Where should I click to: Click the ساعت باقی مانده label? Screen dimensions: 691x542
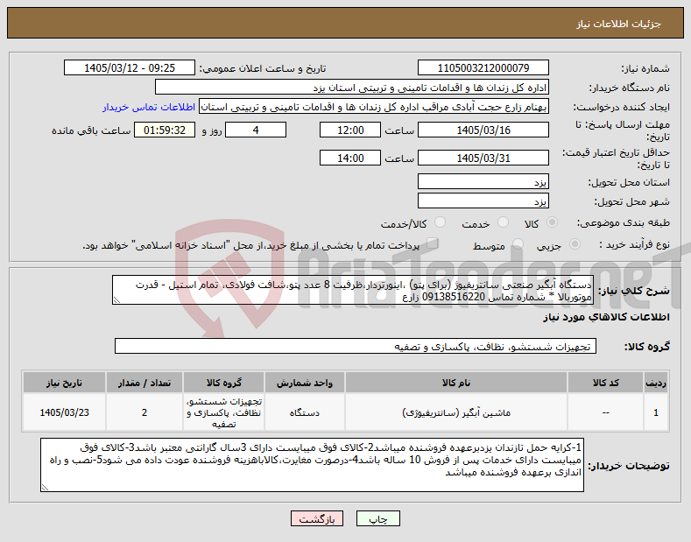(91, 130)
